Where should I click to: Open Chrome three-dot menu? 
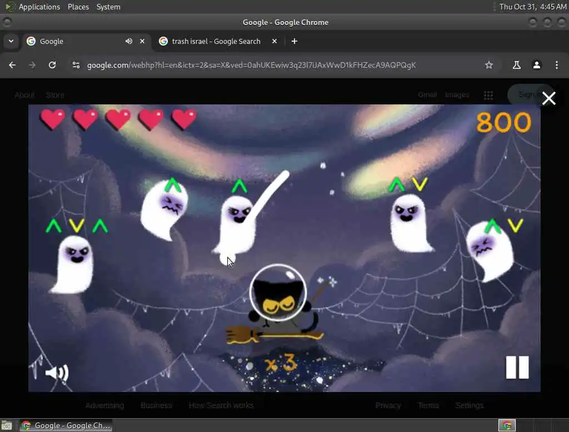click(x=556, y=65)
